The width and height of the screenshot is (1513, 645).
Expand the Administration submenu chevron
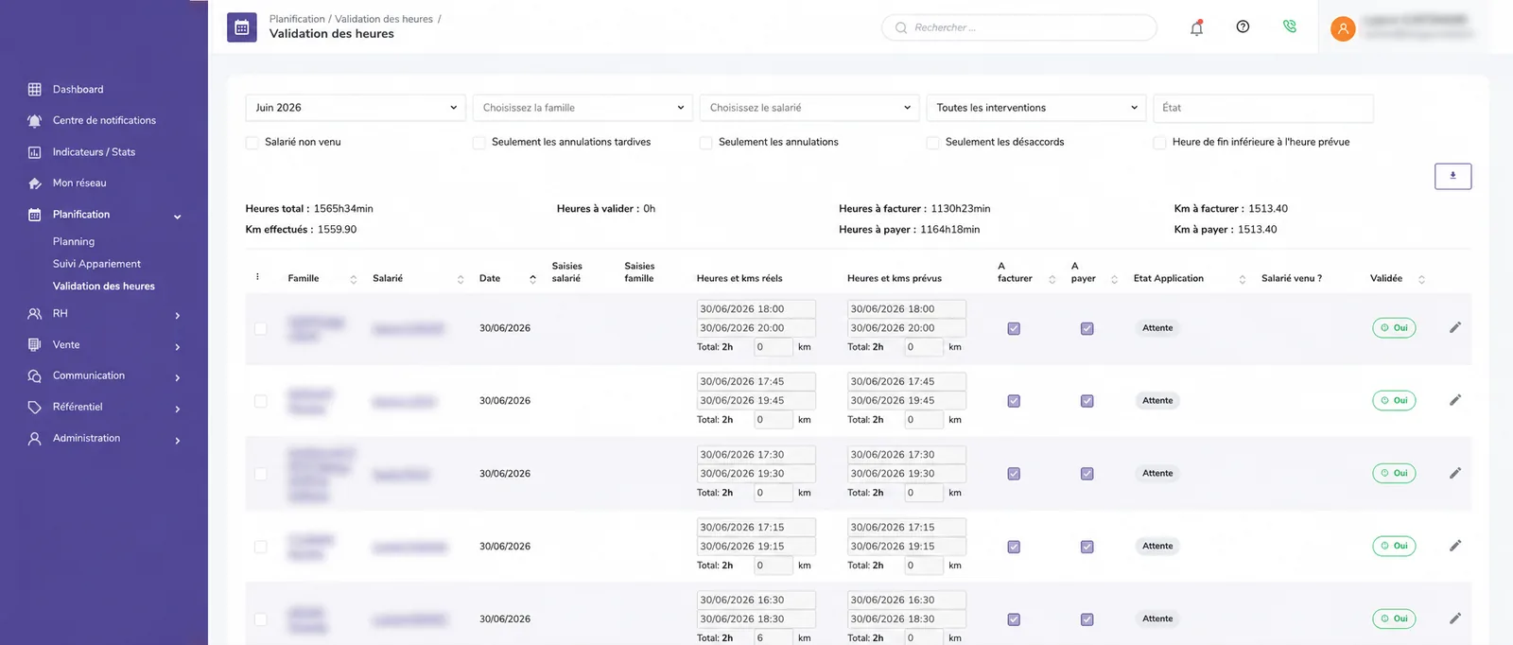(x=177, y=441)
